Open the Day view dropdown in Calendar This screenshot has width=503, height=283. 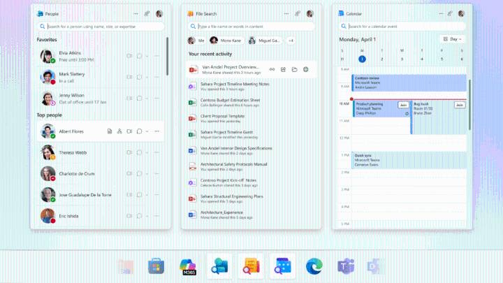[x=452, y=39]
